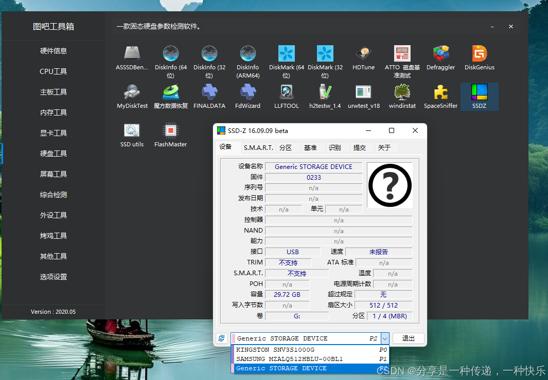Launch SpaceSniffer icon
Viewport: 548px width, 380px height.
click(x=440, y=92)
